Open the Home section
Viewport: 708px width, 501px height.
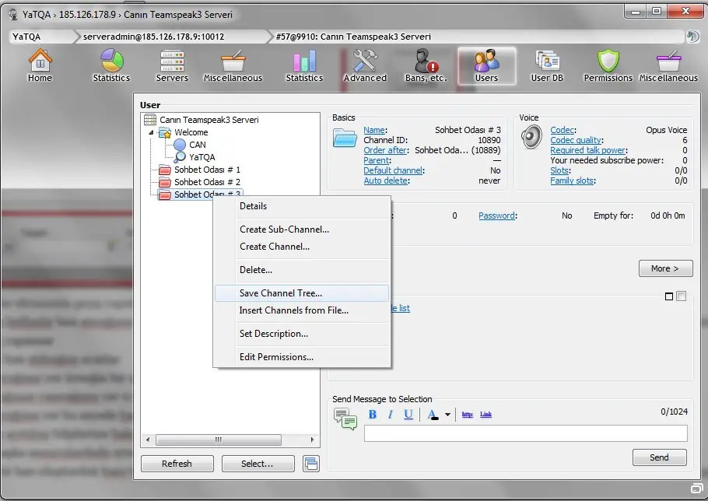(x=40, y=66)
